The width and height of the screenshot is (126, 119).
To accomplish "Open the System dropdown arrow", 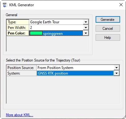I will [117, 73].
